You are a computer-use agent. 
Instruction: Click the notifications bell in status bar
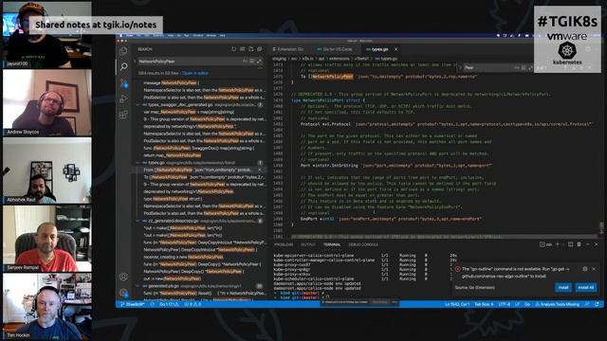click(597, 304)
